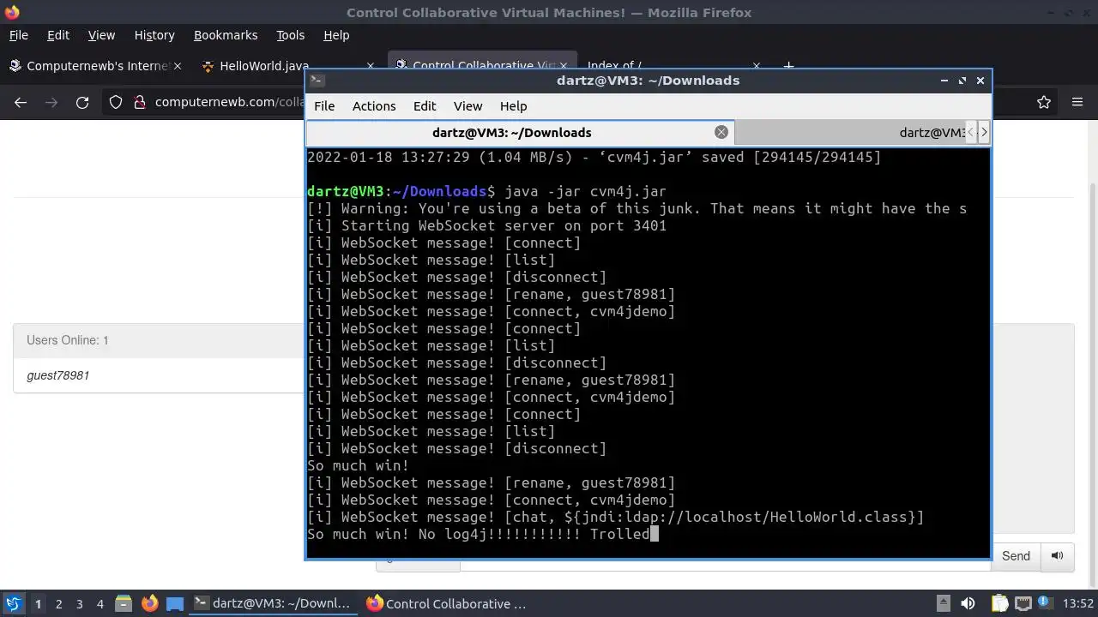Reload the current page
This screenshot has width=1098, height=617.
point(82,102)
